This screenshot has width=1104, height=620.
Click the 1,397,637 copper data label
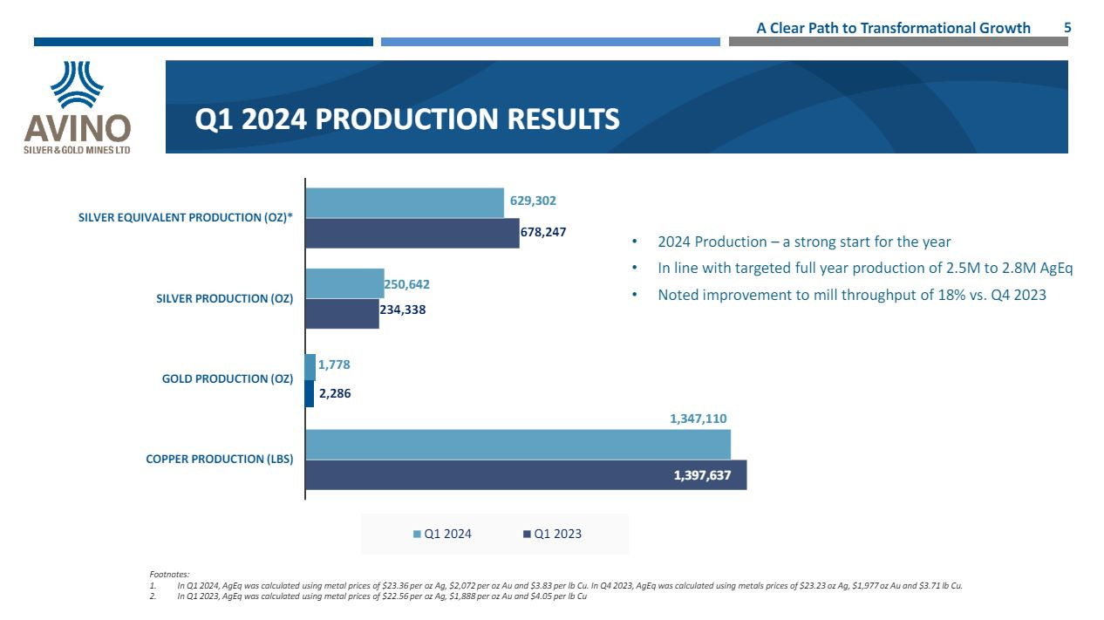click(702, 476)
